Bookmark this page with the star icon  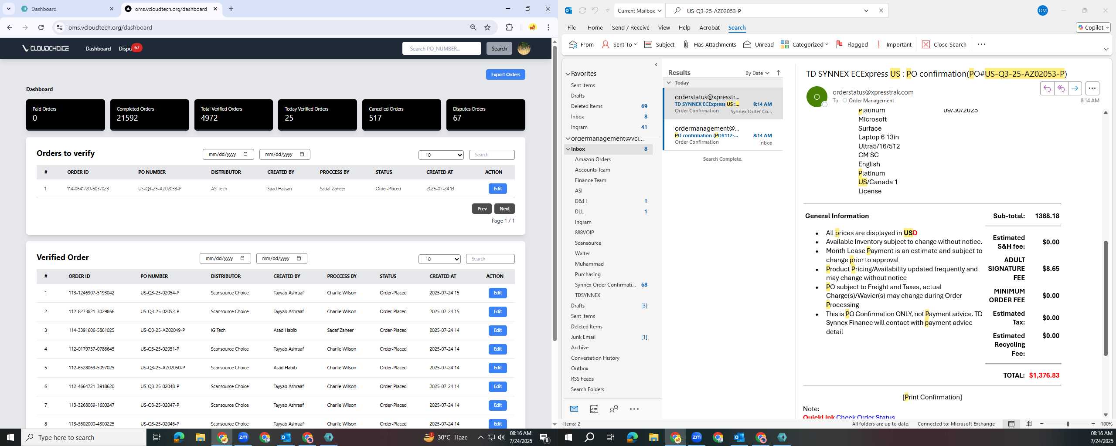click(x=487, y=27)
